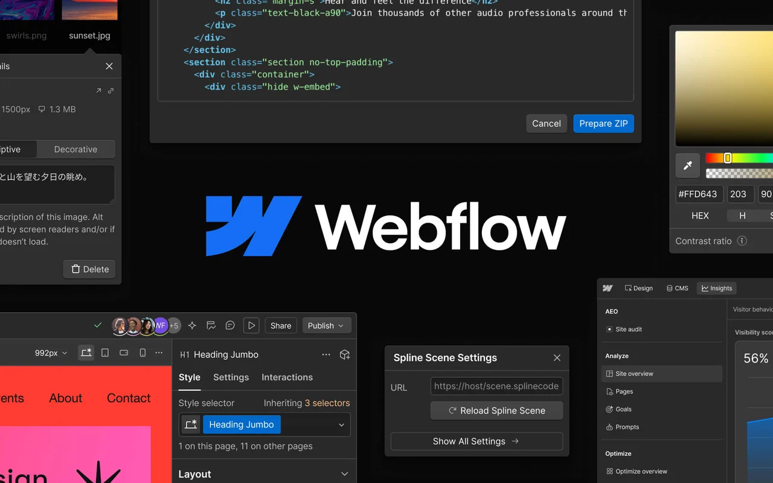The width and height of the screenshot is (773, 483).
Task: Click in the color saturation gradient area
Action: (724, 88)
